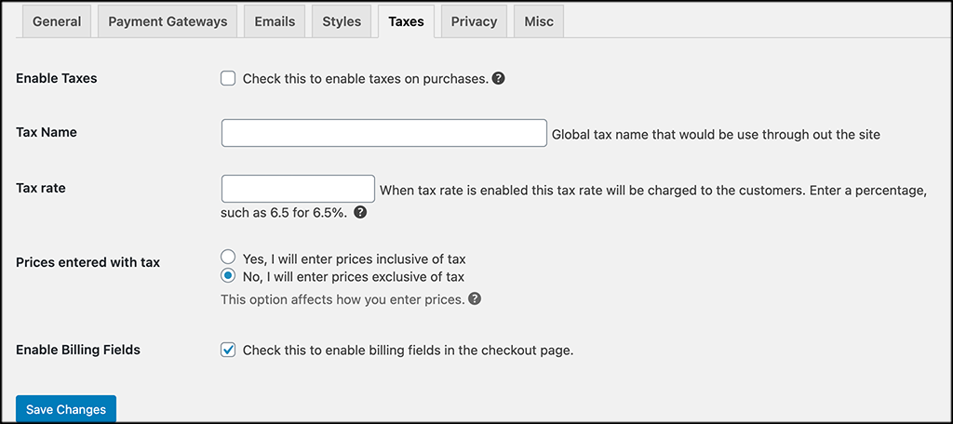Click 'Check this to enable taxes on purchases.' text

pyautogui.click(x=366, y=78)
